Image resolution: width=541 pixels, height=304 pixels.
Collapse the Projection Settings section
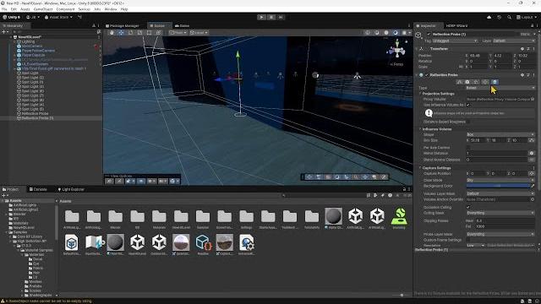[x=421, y=94]
